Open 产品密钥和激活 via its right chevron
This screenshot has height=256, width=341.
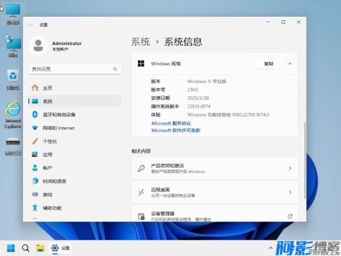pyautogui.click(x=290, y=168)
